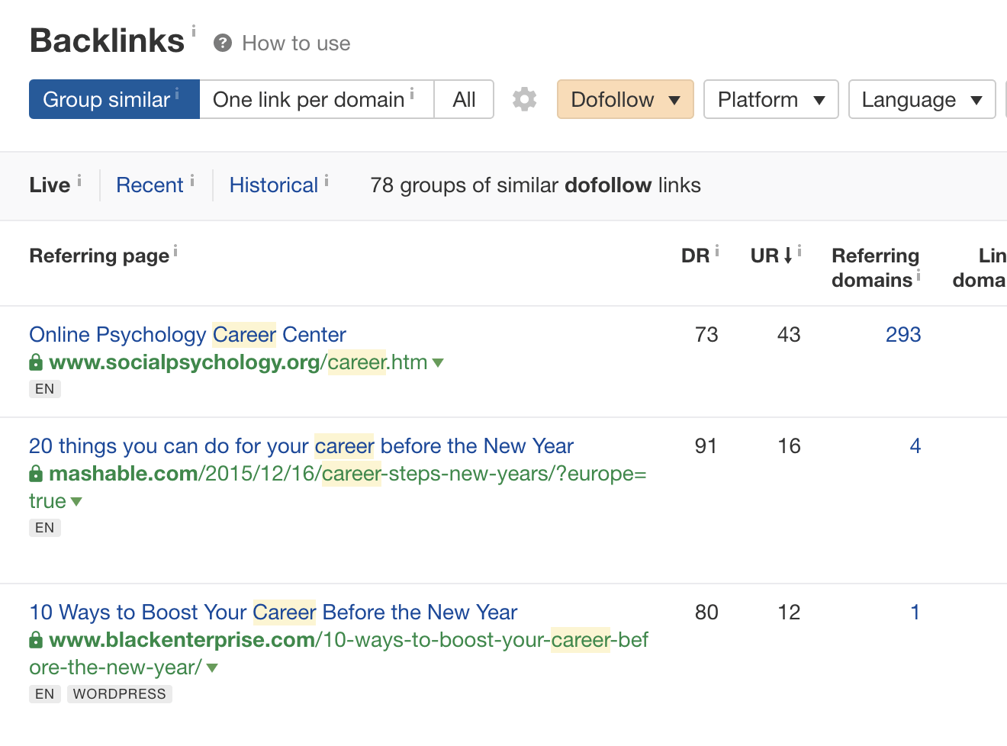Click the info icon beside Backlinks title
Viewport: 1007px width, 746px height.
click(x=194, y=31)
